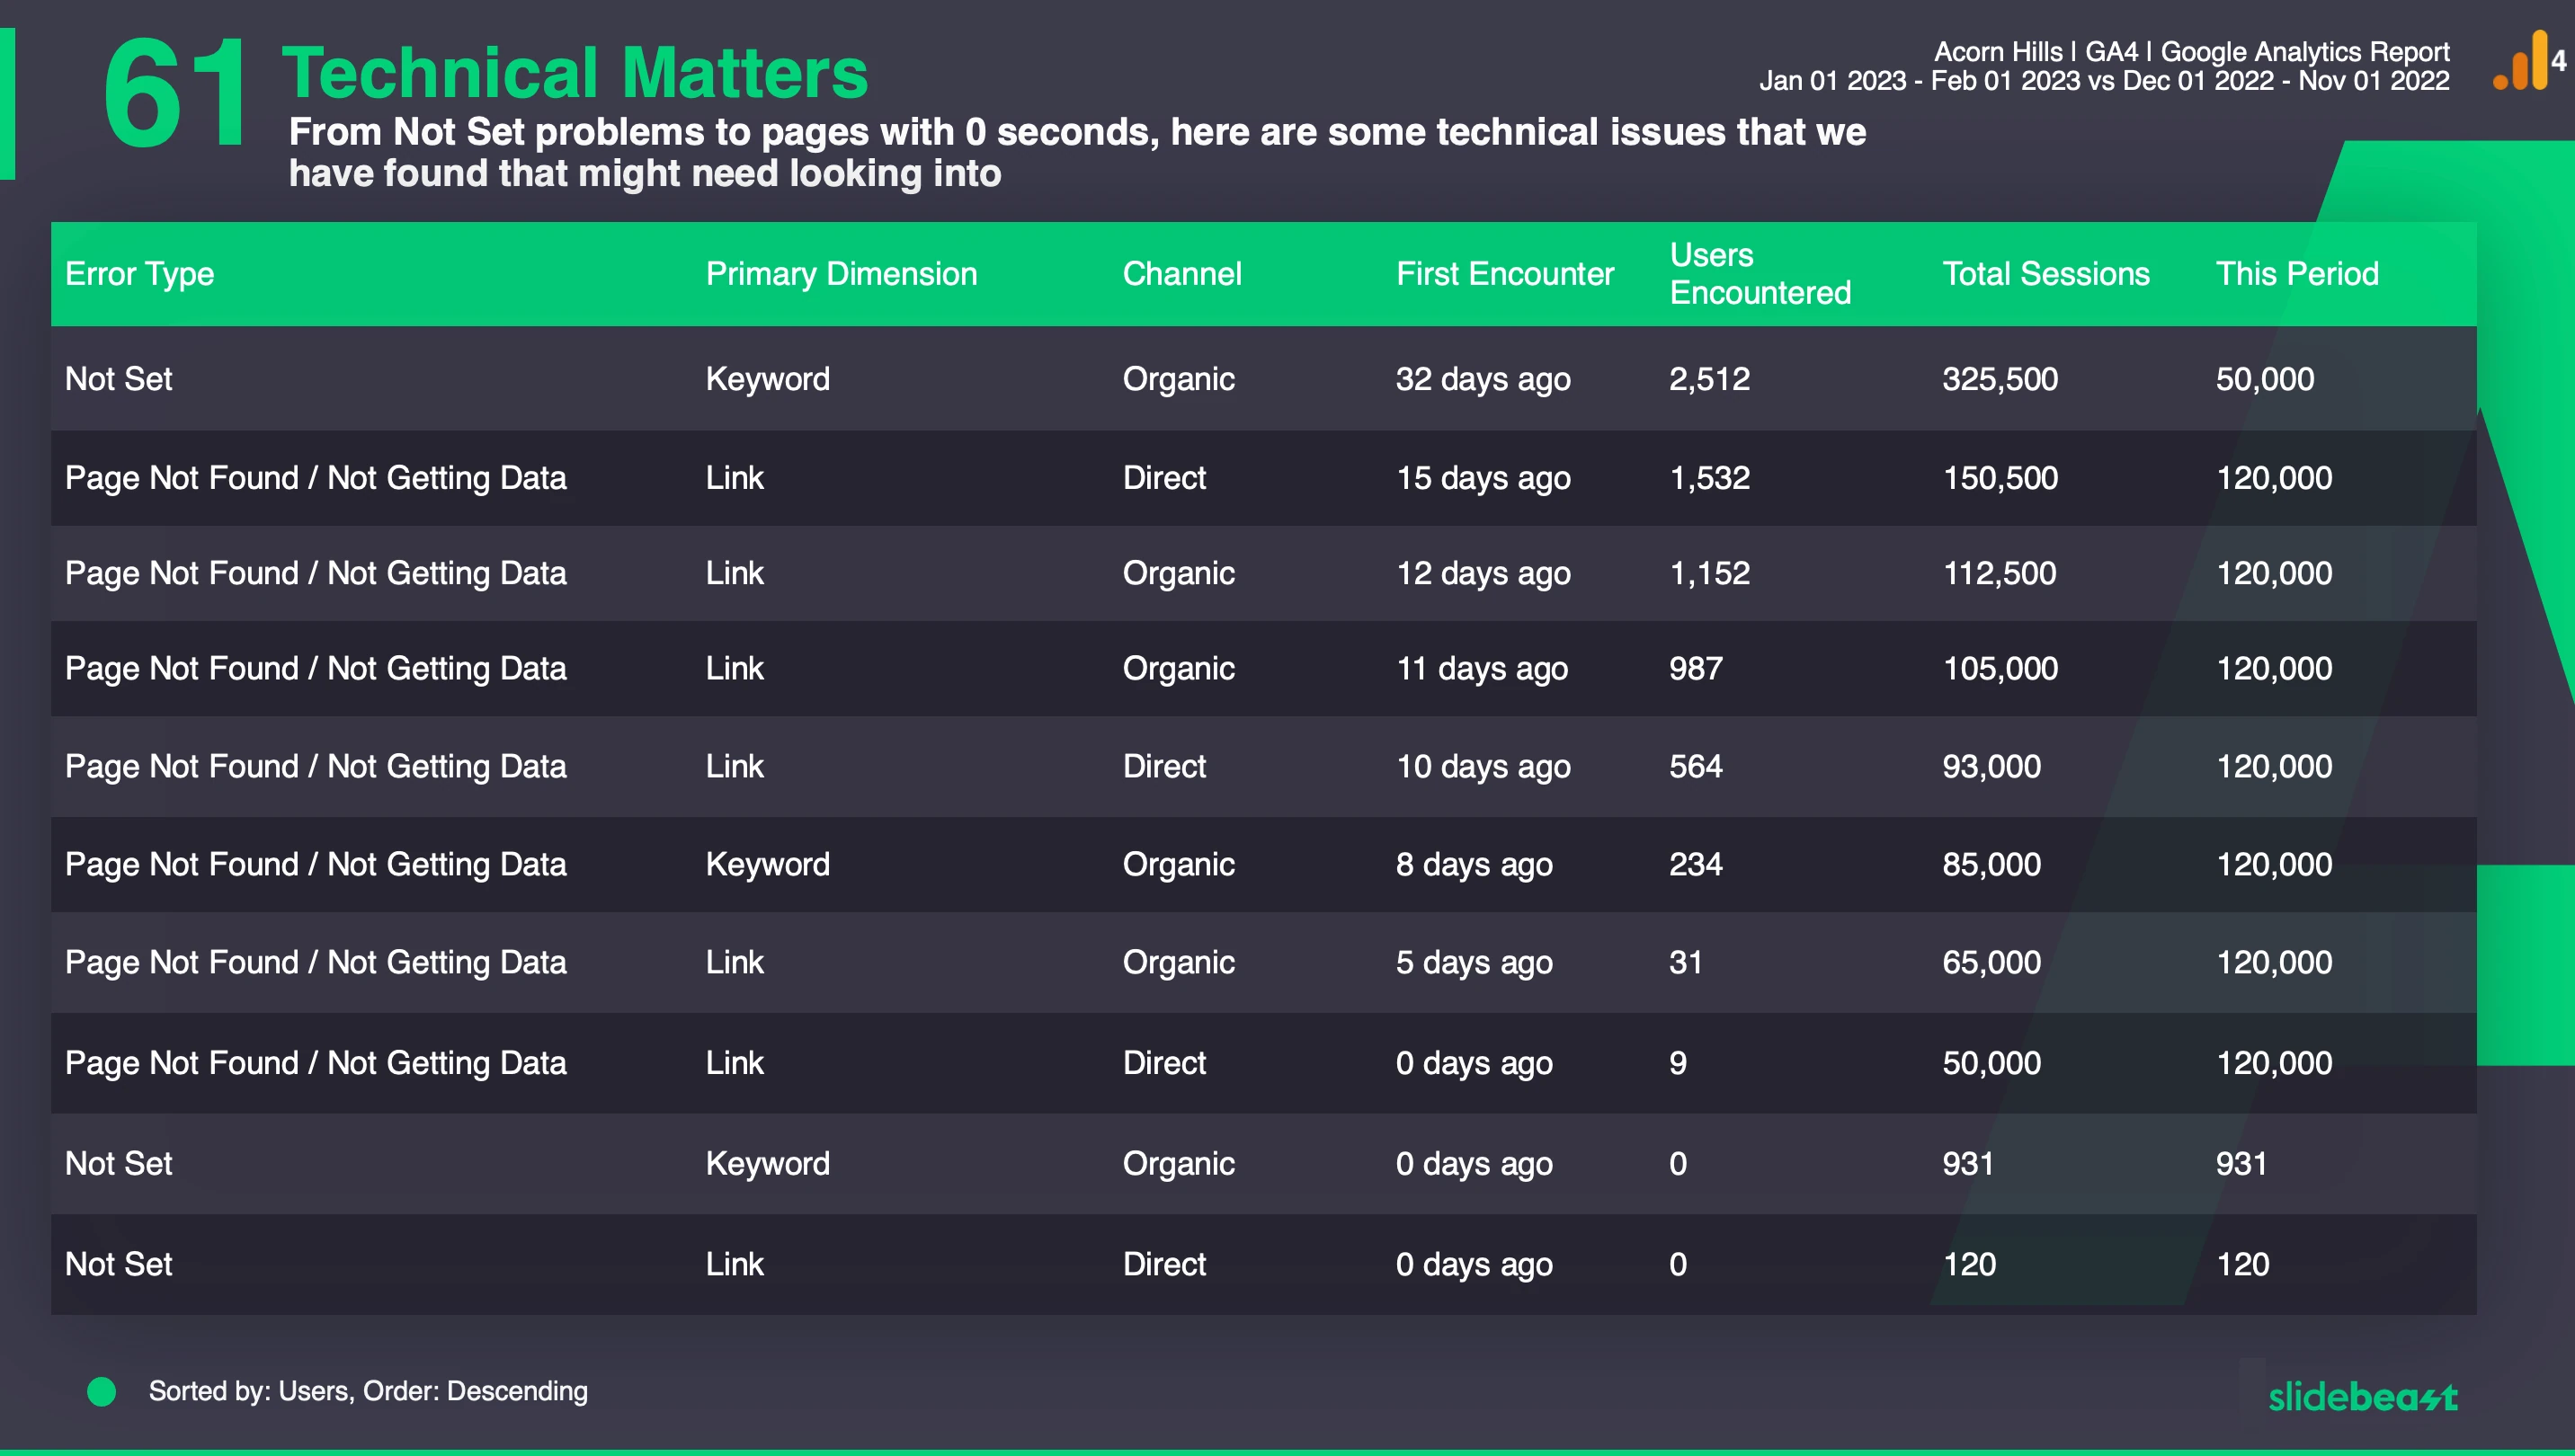Click the slide number 61
The height and width of the screenshot is (1456, 2575).
pos(176,93)
